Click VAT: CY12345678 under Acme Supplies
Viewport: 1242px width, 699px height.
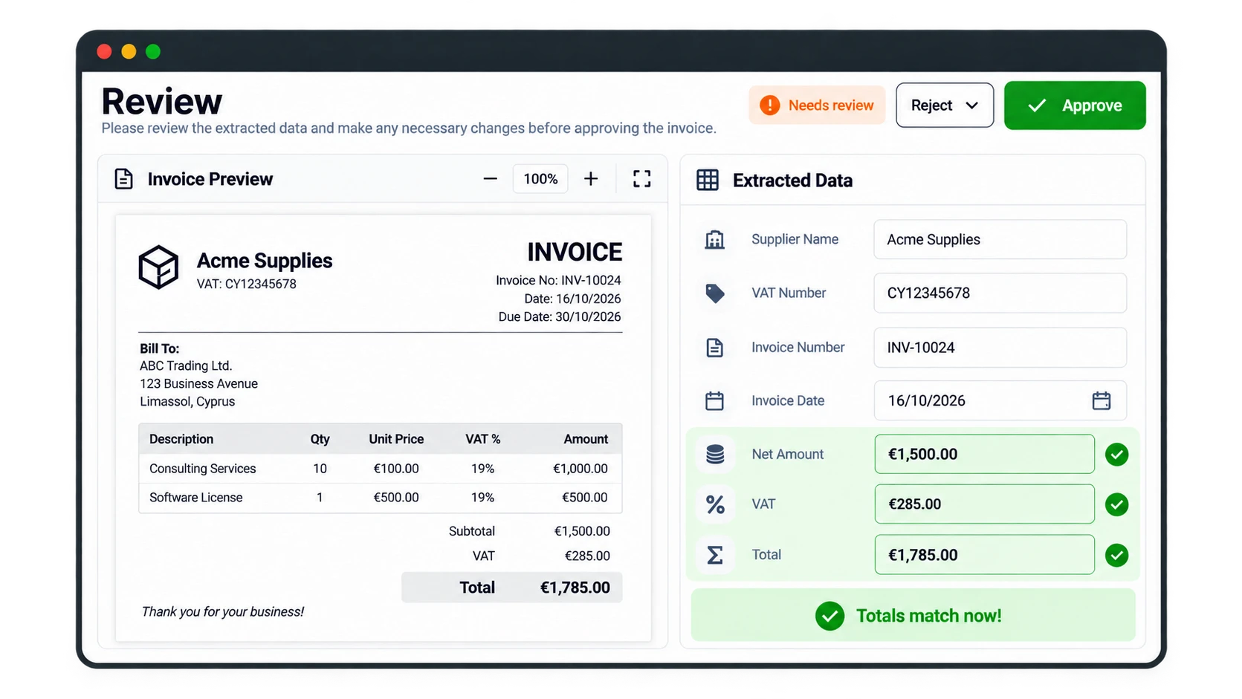246,285
